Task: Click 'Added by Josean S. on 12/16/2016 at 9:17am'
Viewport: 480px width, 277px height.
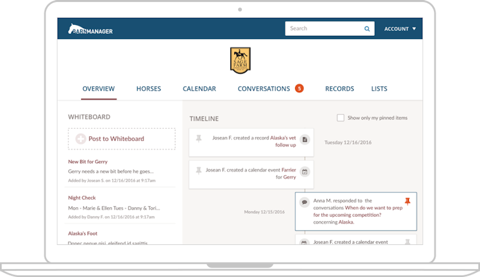Action: pos(112,180)
